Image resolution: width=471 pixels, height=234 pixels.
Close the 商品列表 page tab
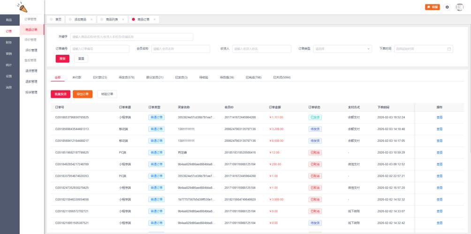tap(123, 20)
